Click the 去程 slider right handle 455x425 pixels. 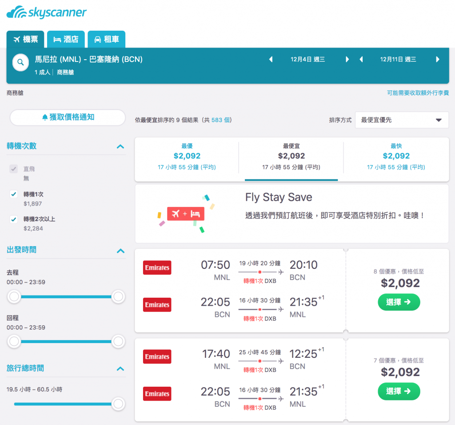(x=118, y=296)
